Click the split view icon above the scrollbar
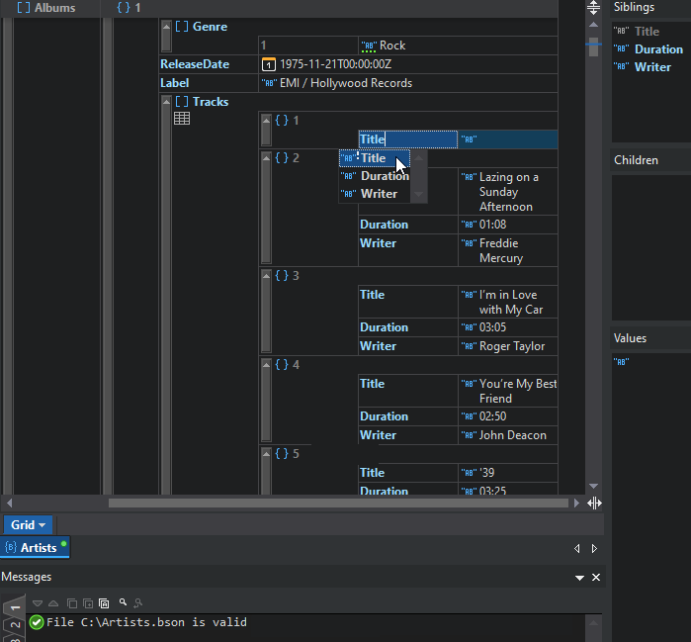Image resolution: width=691 pixels, height=642 pixels. point(594,7)
